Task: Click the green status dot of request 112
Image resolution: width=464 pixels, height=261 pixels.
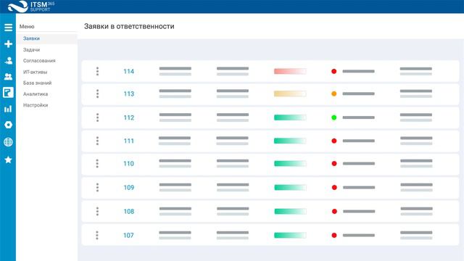Action: point(333,117)
